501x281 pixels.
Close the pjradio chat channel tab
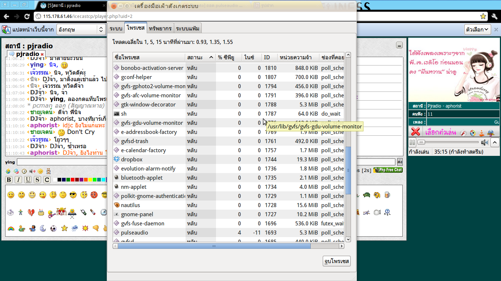coord(42,54)
